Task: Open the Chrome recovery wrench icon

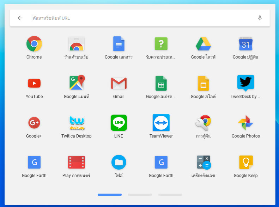Action: (x=203, y=123)
